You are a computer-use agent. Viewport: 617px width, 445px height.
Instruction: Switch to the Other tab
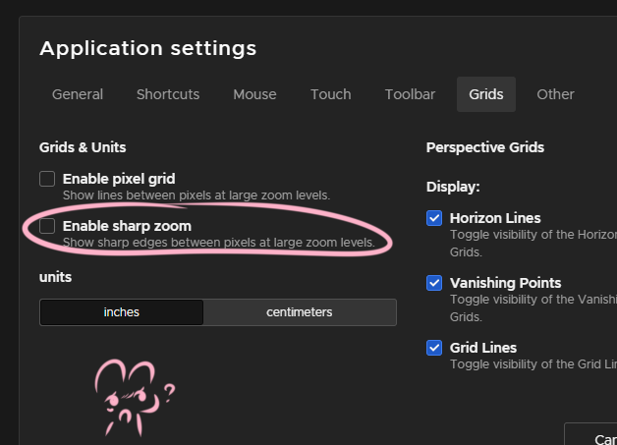(x=555, y=94)
